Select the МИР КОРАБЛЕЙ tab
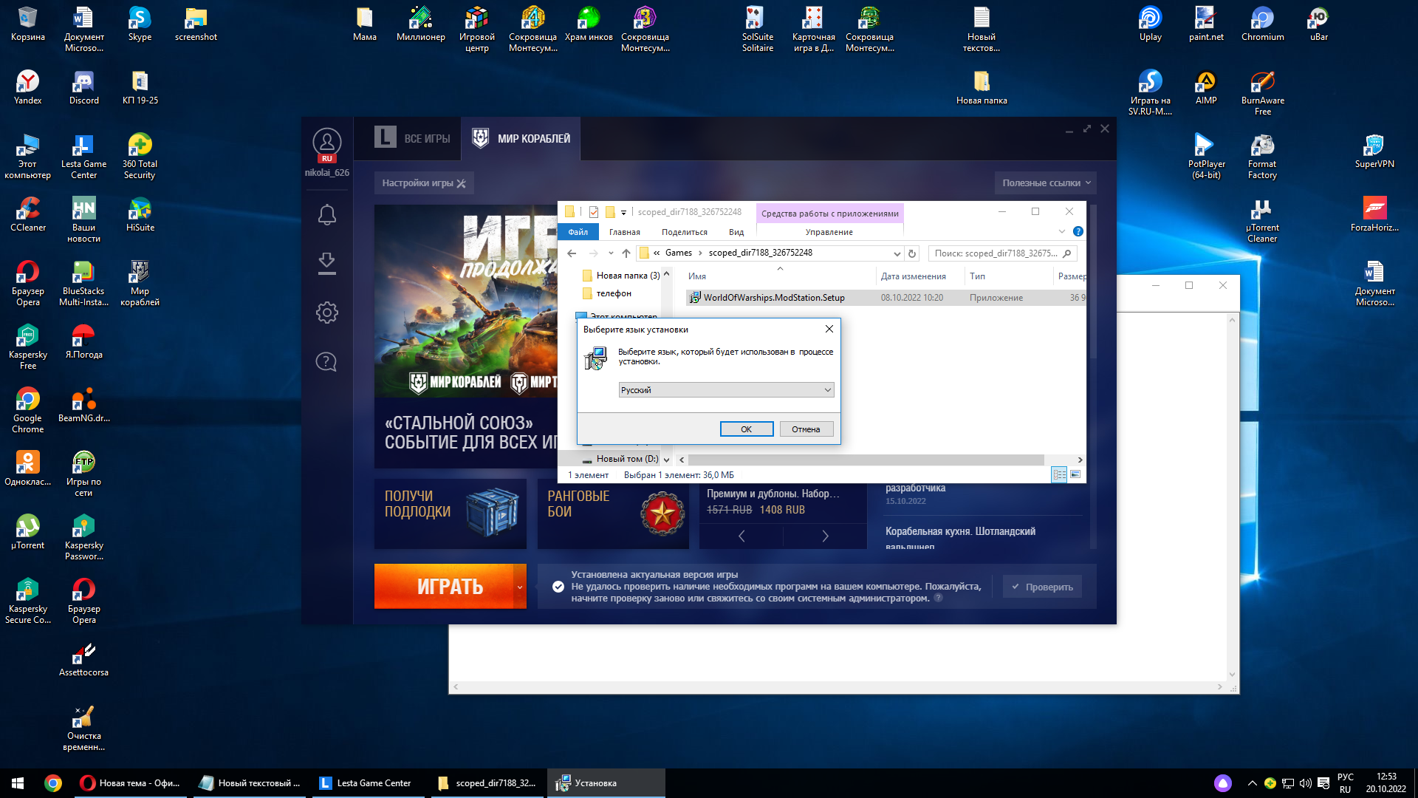Viewport: 1418px width, 798px height. (521, 138)
